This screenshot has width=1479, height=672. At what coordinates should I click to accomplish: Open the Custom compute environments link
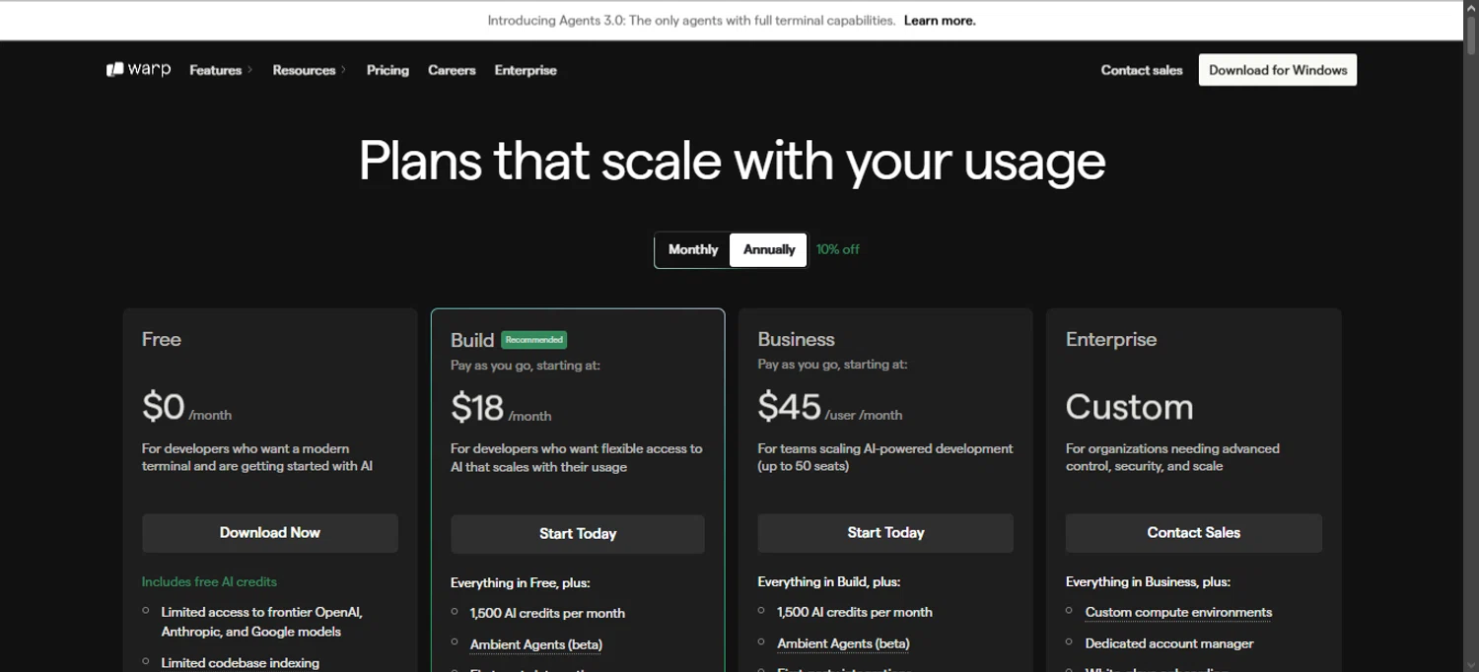[x=1178, y=612]
